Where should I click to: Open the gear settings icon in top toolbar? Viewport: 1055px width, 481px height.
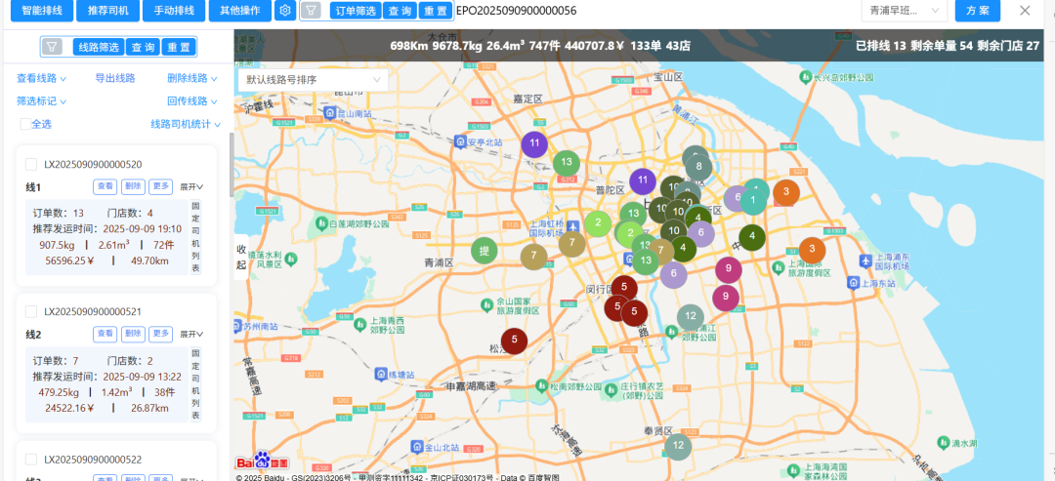tap(285, 11)
